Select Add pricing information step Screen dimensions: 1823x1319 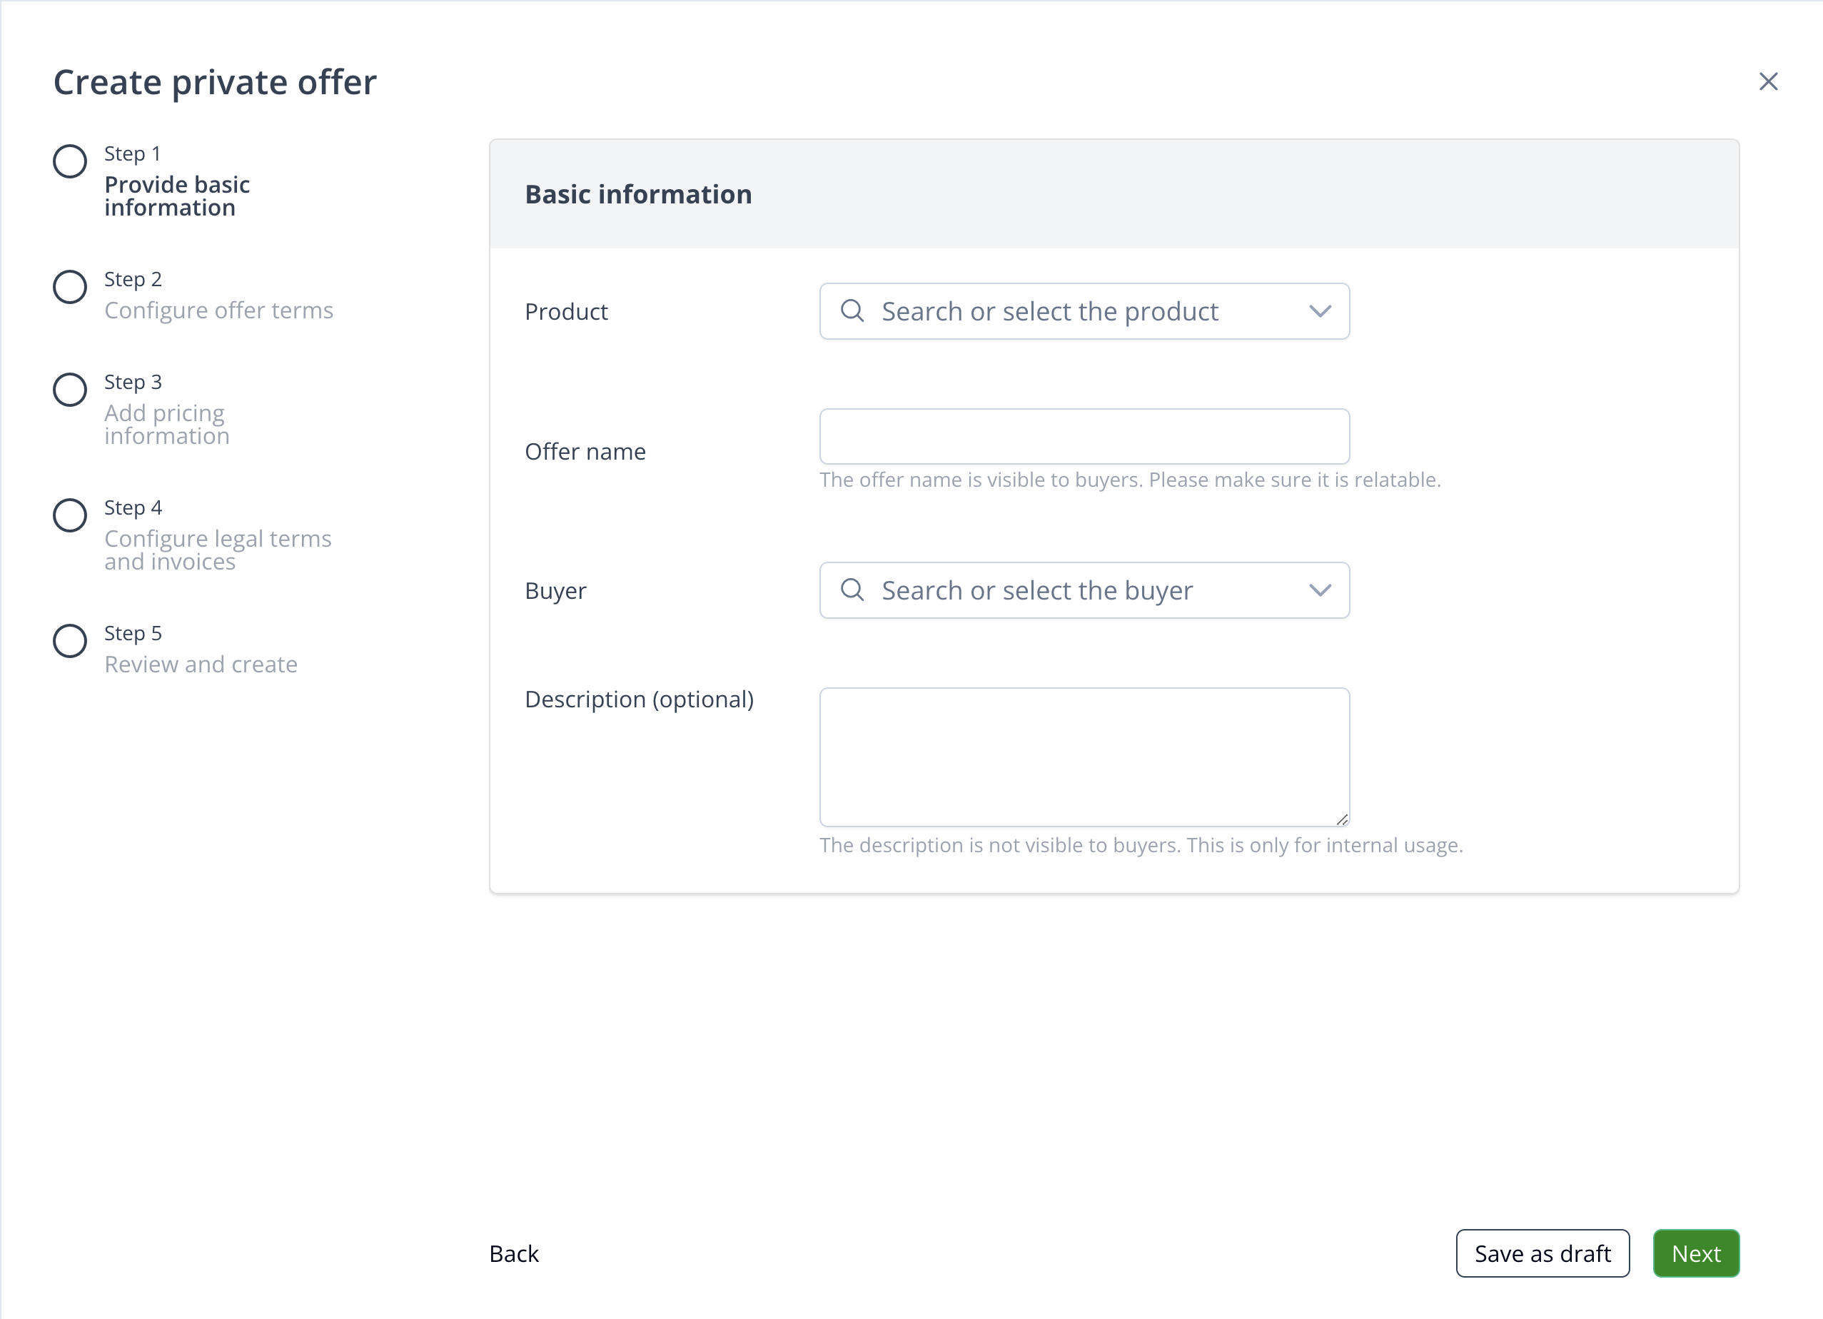pos(166,425)
